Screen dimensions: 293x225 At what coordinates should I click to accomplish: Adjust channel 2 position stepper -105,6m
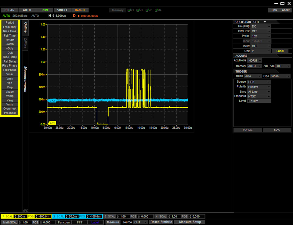tap(88, 216)
